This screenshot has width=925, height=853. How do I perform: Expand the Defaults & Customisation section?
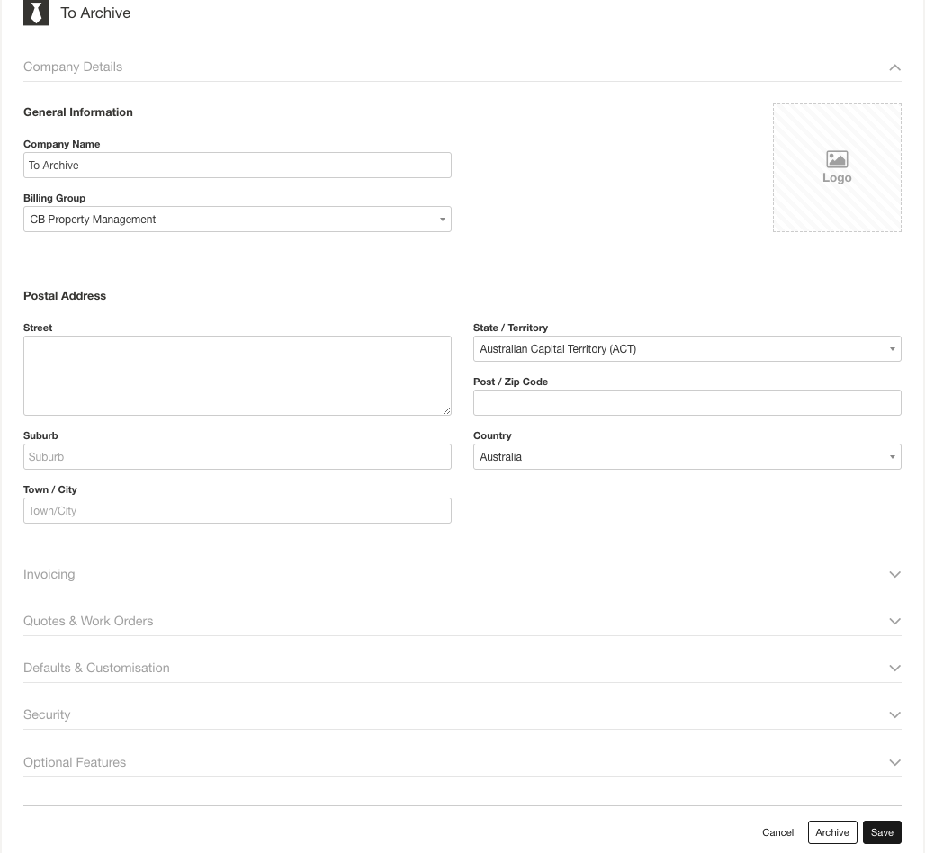pyautogui.click(x=894, y=668)
